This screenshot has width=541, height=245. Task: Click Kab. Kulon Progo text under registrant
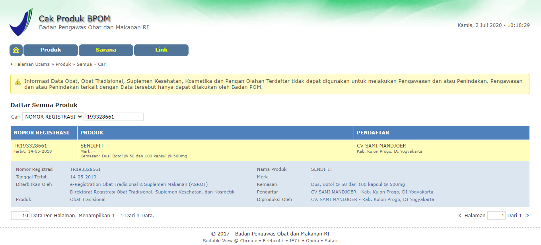389,151
